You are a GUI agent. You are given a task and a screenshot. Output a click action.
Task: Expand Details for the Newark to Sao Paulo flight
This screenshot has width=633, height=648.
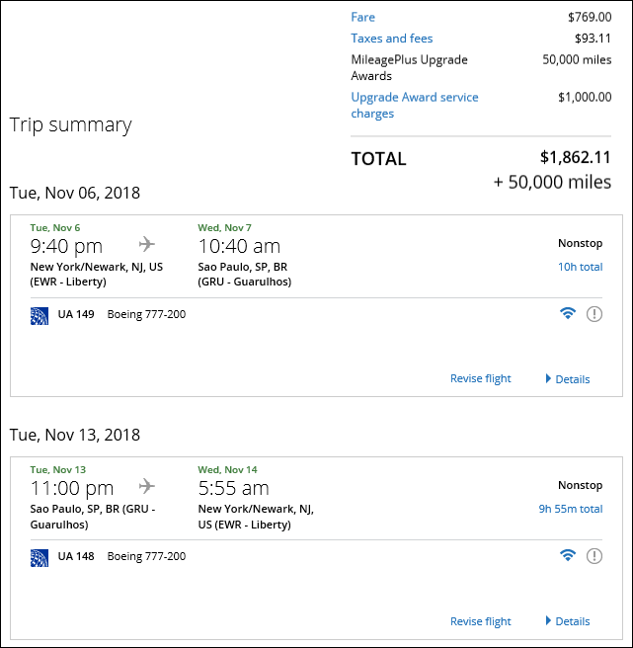[568, 379]
